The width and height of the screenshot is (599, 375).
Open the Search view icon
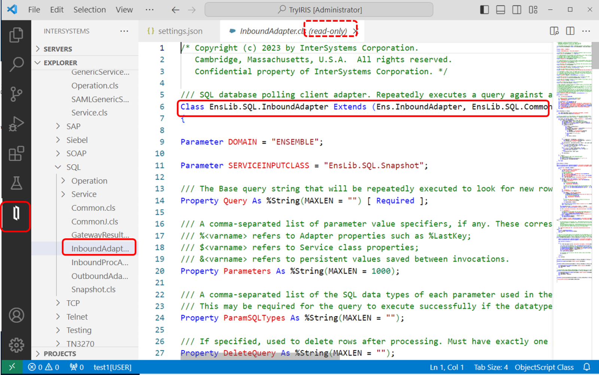click(x=16, y=64)
